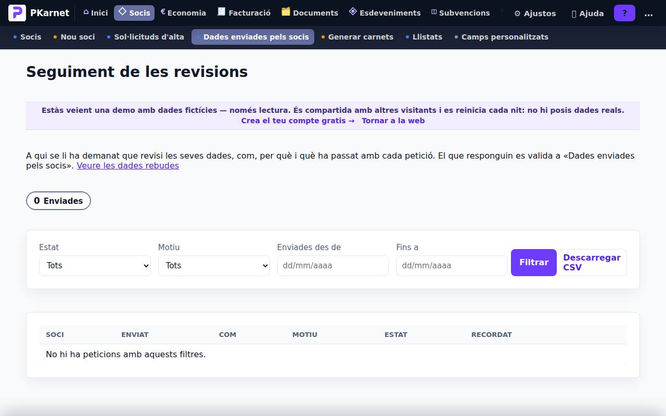
Task: Open 'Veure les dades rebudes' link
Action: pos(128,165)
